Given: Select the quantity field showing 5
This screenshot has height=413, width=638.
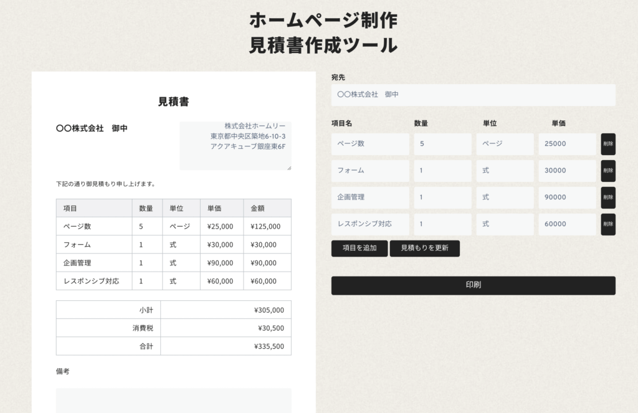Looking at the screenshot, I should 442,144.
